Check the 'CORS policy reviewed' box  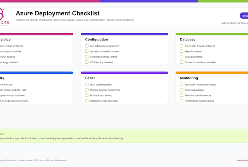87,62
